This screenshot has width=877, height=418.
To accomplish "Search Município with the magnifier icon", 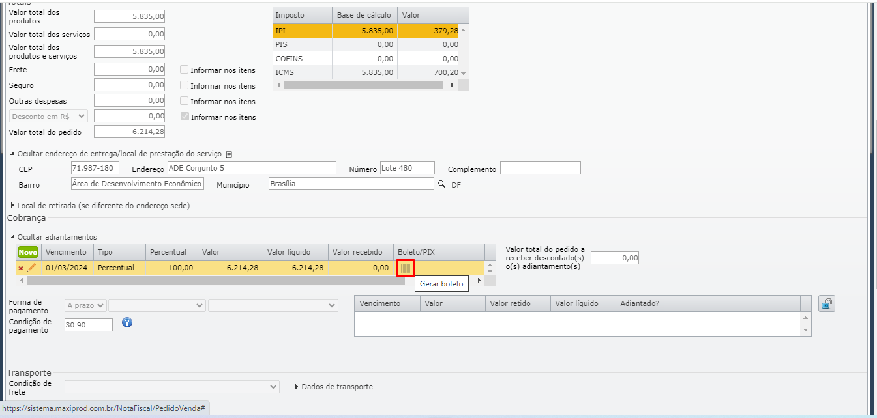I will click(x=441, y=184).
